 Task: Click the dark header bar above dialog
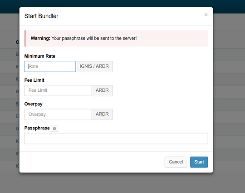tap(122, 4)
